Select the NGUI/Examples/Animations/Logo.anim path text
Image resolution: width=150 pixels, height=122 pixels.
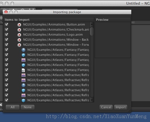[x=53, y=34]
